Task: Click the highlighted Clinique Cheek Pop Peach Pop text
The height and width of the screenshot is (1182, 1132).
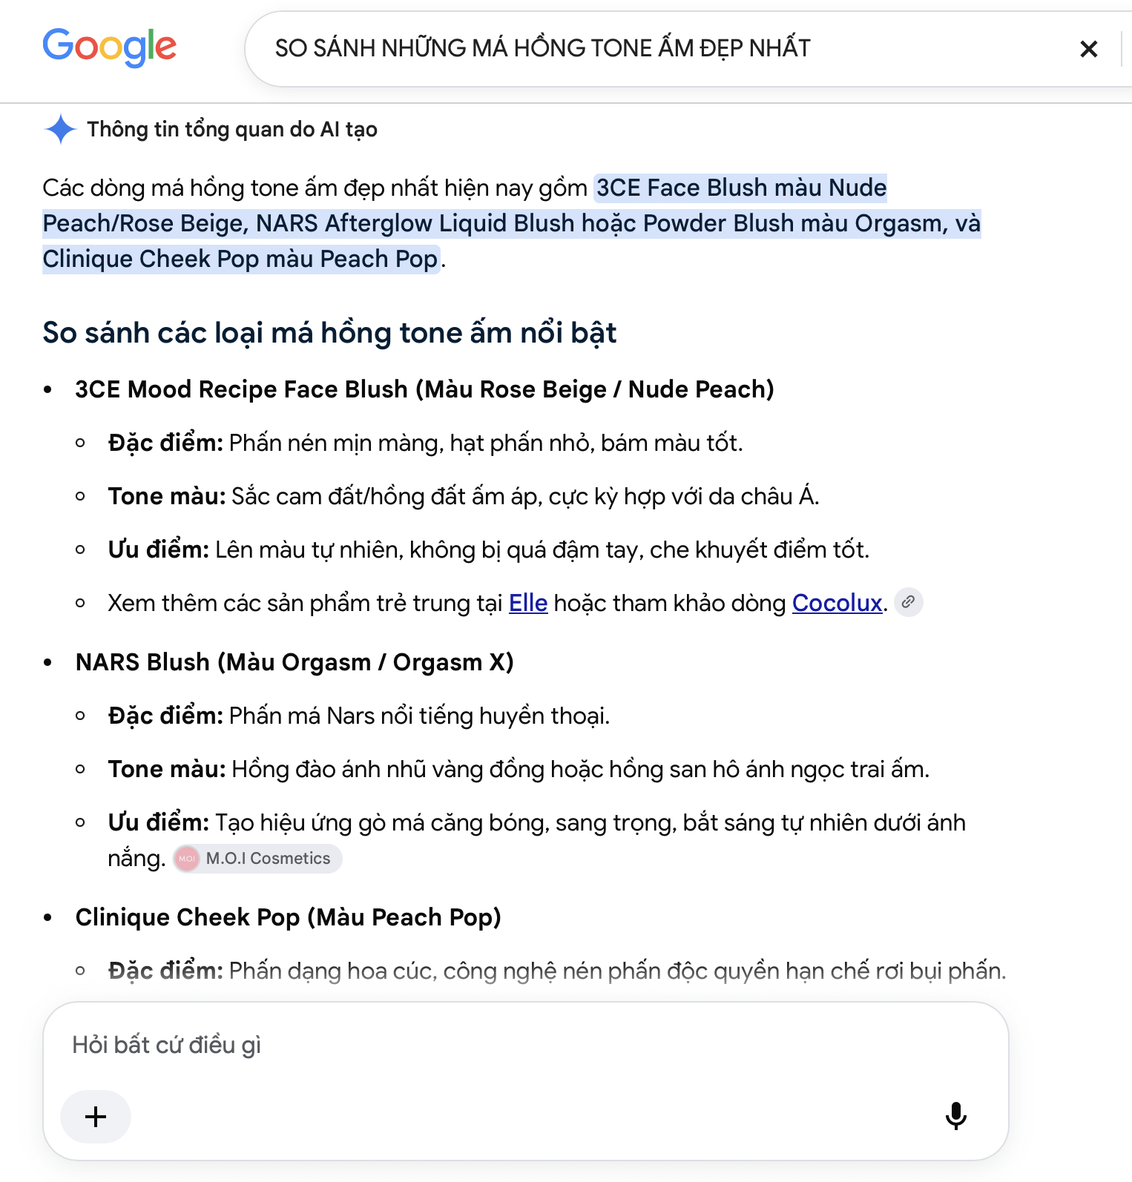Action: click(240, 259)
